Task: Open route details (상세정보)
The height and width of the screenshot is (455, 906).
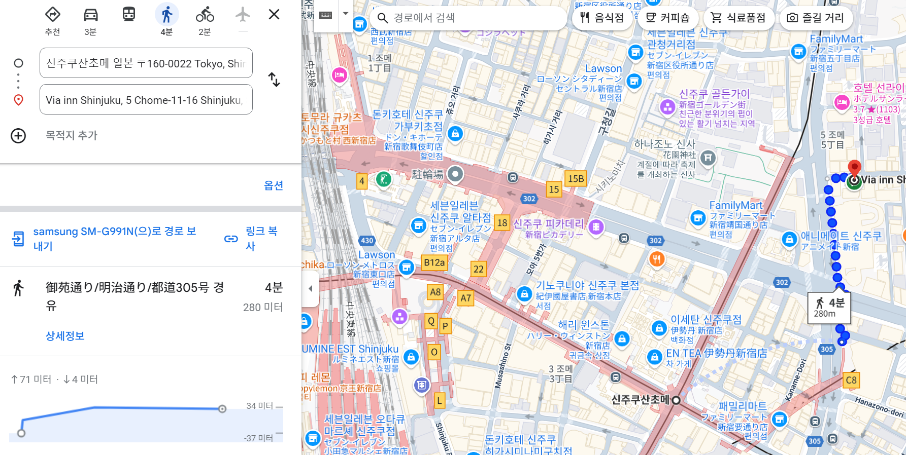Action: pos(65,336)
